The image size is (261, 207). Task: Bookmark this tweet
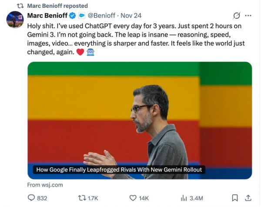coord(234,198)
